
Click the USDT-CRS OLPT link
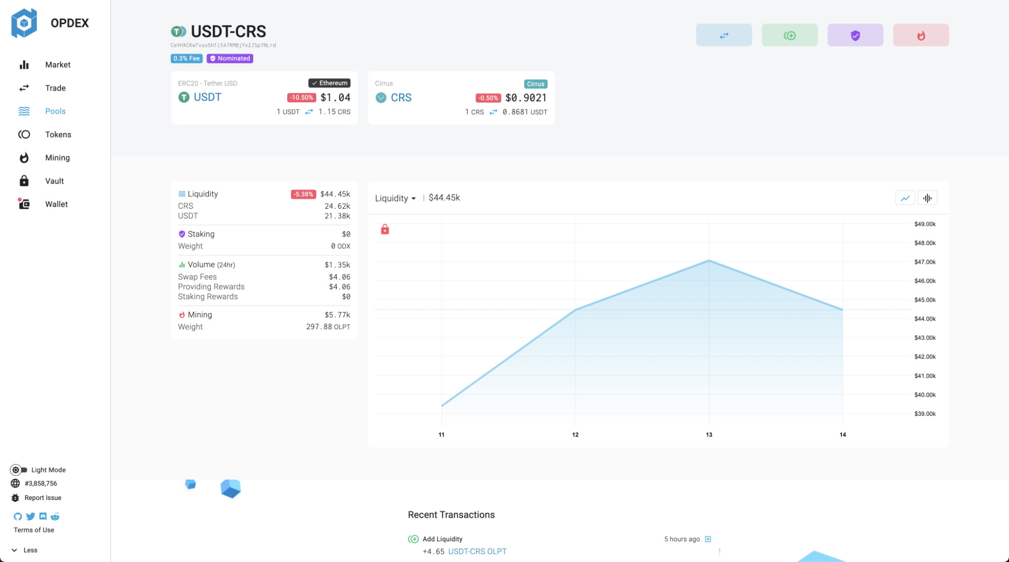click(x=477, y=551)
